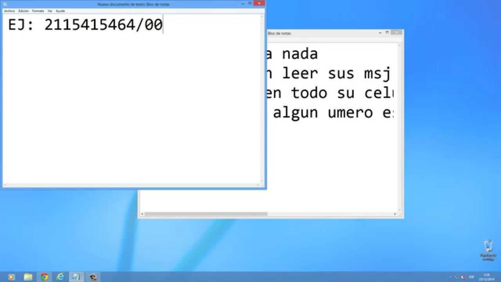Open the Edición menu in front Notepad
This screenshot has width=501, height=282.
coord(23,11)
